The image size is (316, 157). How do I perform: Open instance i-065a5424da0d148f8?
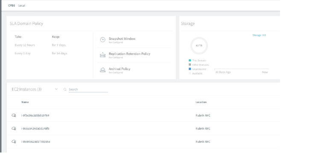pos(35,128)
